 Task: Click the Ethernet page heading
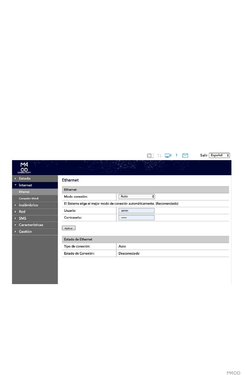coord(70,180)
